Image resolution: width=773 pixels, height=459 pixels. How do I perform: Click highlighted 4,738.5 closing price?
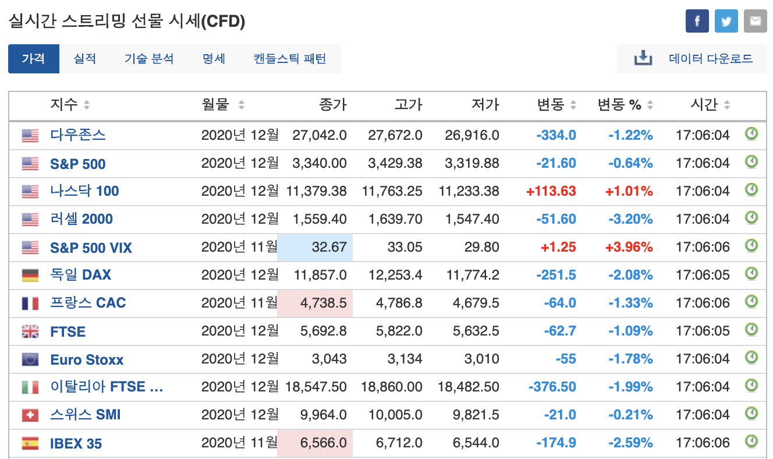tap(315, 303)
